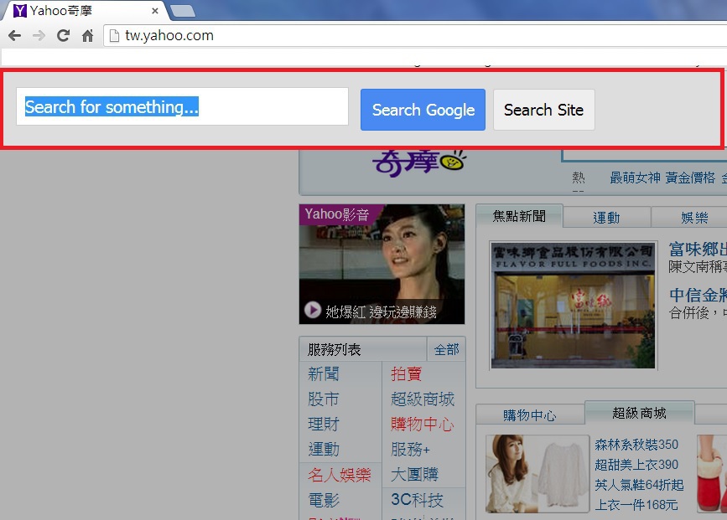Viewport: 727px width, 520px height.
Task: Open the 大團購 service link
Action: pos(414,475)
